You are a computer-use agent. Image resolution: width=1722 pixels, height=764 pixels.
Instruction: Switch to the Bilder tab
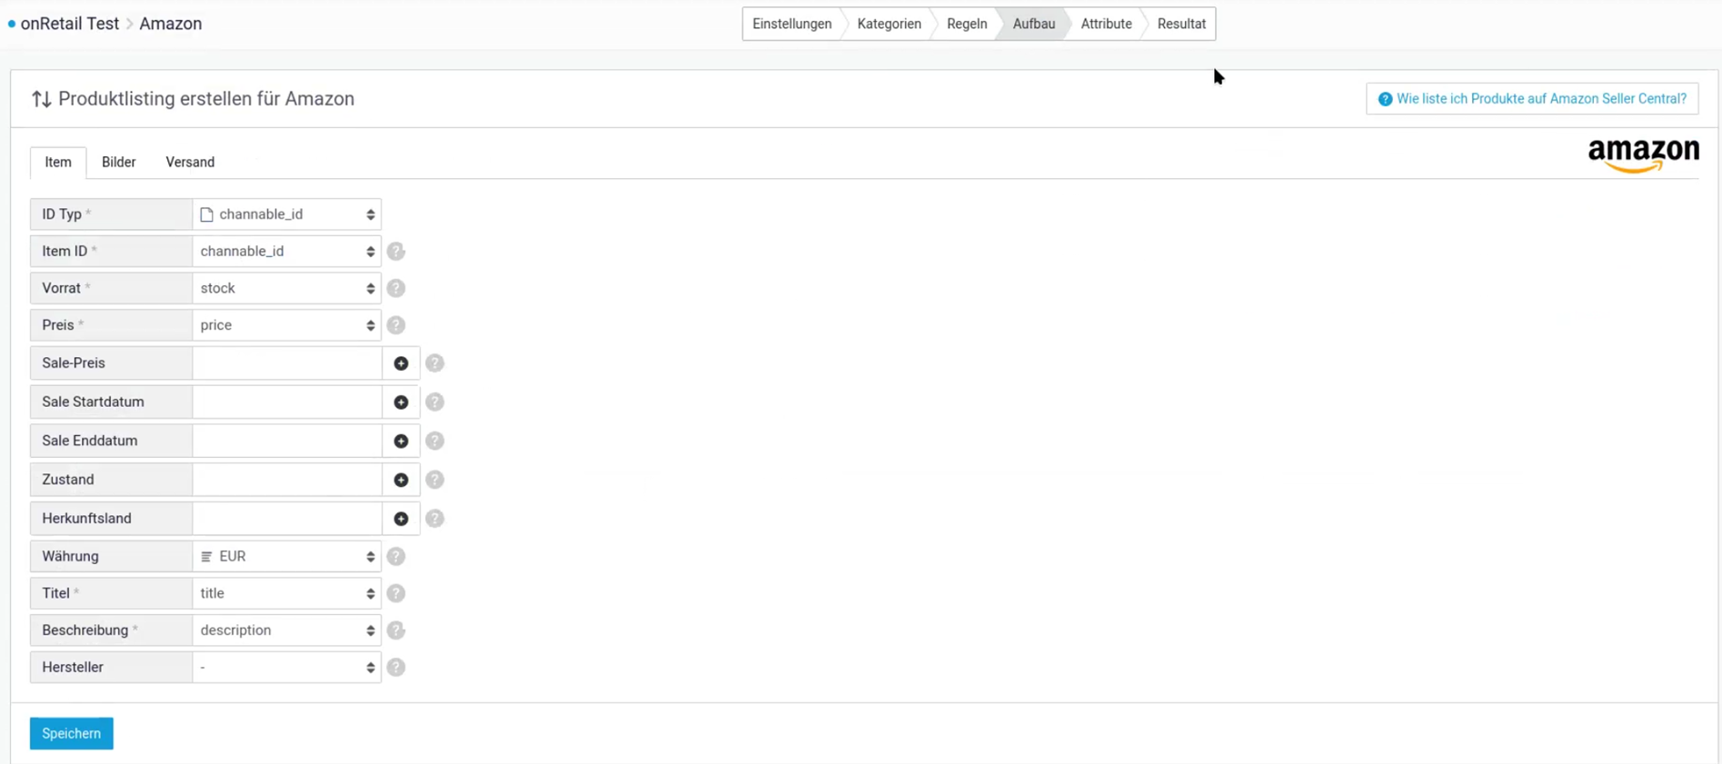coord(119,162)
